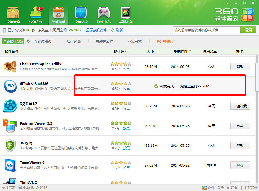Open 设置 settings gear in status bar
This screenshot has height=191, width=259.
[x=232, y=188]
